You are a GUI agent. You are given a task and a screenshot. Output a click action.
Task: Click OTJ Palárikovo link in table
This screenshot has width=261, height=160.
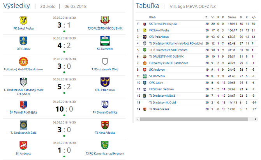[x=158, y=37]
